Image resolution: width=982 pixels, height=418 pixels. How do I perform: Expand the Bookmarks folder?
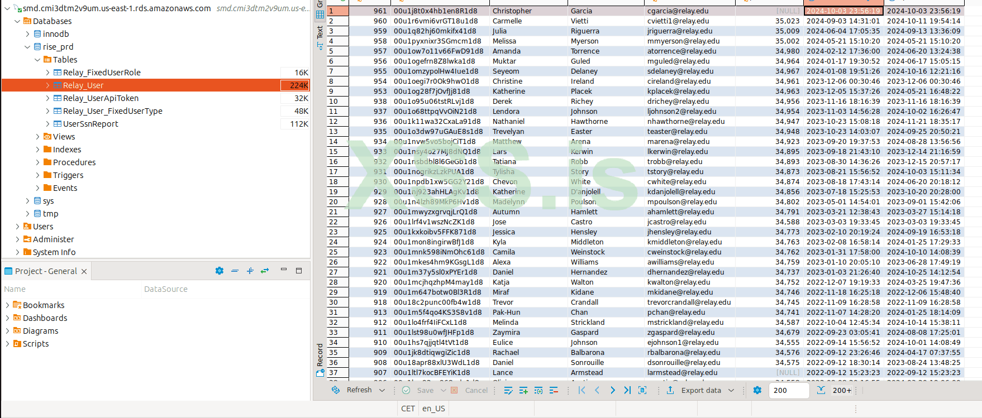click(x=7, y=305)
